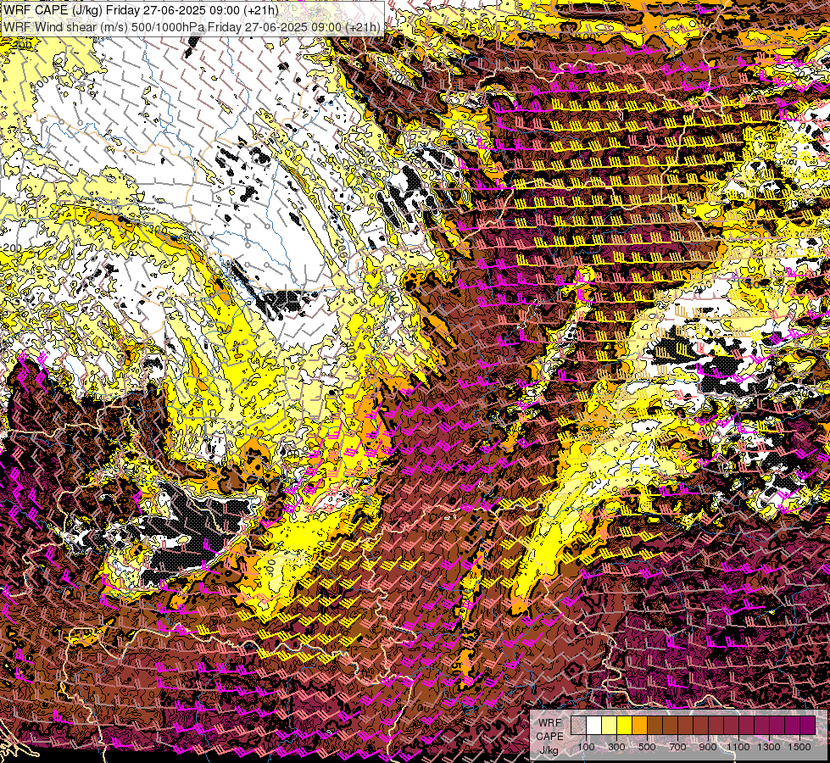Click the WRF Wind shear title line

[x=192, y=26]
